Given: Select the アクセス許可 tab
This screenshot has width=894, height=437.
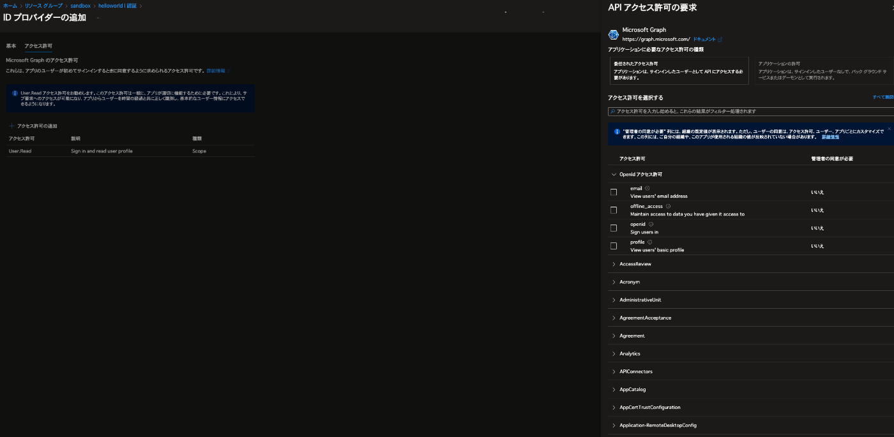Looking at the screenshot, I should (x=38, y=46).
